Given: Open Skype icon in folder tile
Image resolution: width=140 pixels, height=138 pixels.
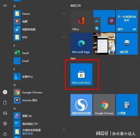Looking at the screenshot, I should pyautogui.click(x=97, y=28).
